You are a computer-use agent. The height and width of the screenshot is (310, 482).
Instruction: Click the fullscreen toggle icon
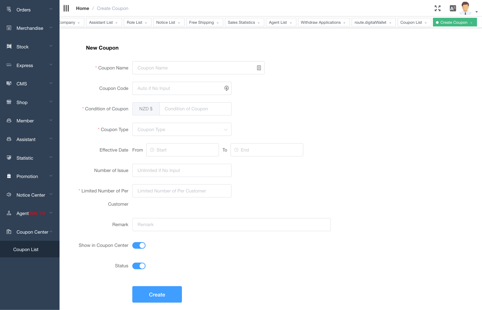point(437,8)
